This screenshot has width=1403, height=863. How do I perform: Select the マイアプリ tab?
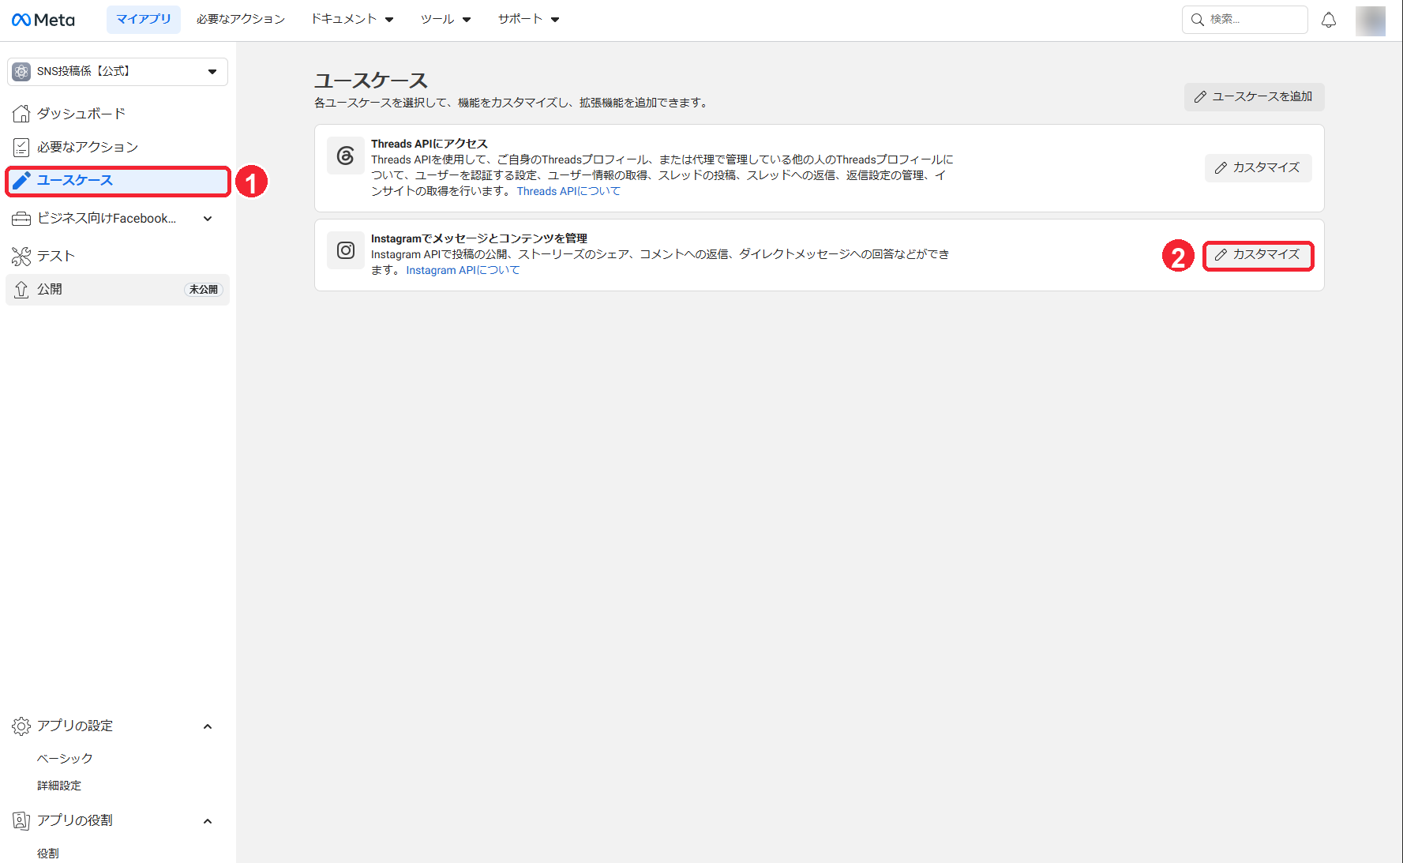[144, 19]
